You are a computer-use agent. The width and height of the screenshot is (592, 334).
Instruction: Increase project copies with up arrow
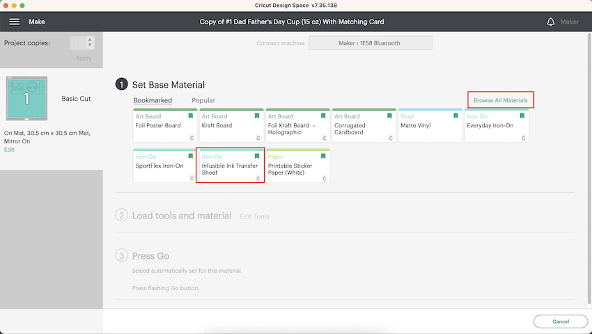(89, 40)
